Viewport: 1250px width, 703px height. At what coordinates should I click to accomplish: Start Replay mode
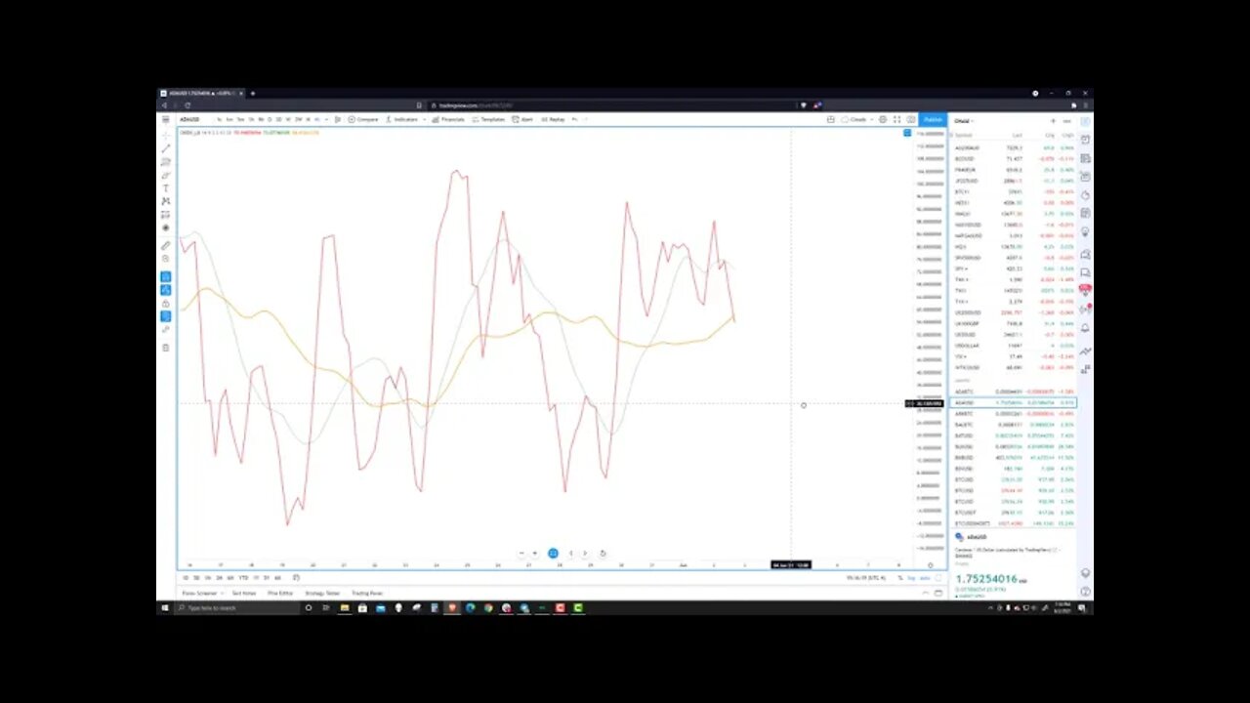point(553,119)
